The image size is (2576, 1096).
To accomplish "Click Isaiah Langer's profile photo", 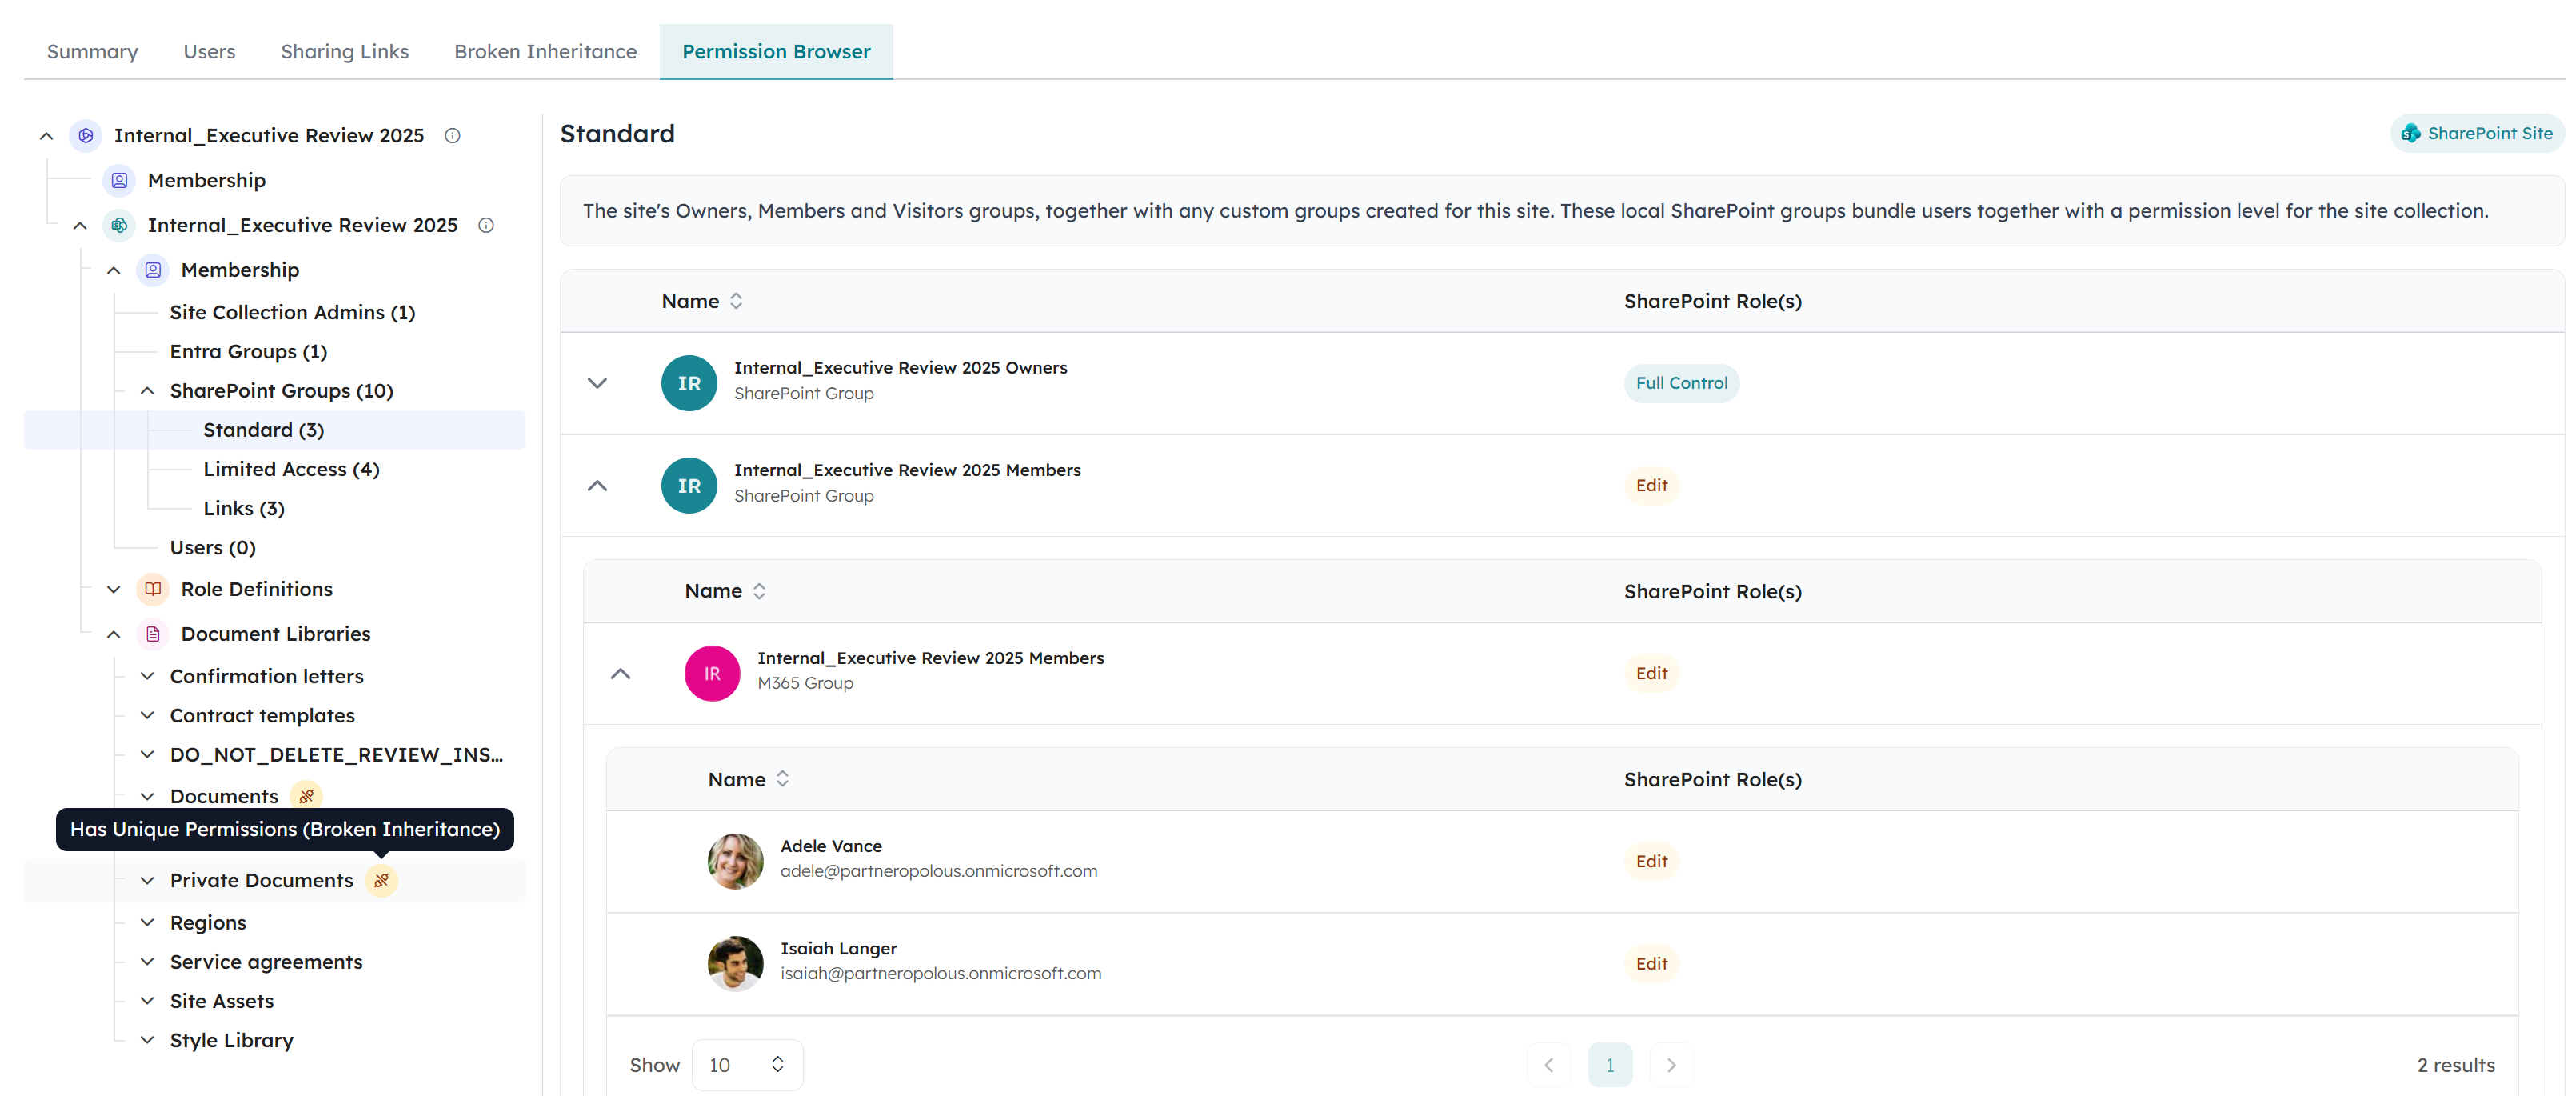I will click(735, 963).
